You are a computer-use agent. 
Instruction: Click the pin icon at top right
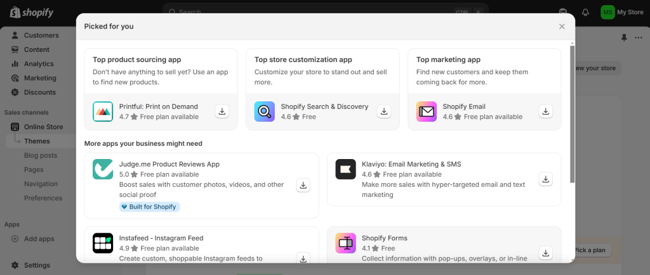tap(624, 37)
